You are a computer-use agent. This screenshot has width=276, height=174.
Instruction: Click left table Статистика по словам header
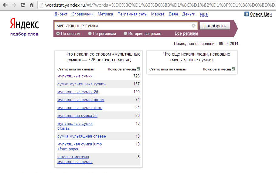click(x=76, y=70)
